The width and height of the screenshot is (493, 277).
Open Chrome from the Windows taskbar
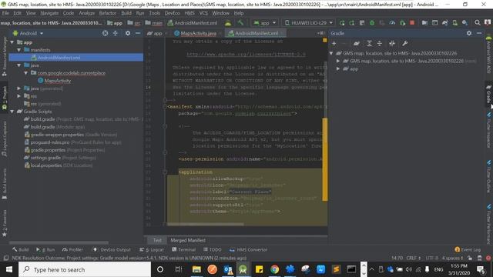pos(274,269)
